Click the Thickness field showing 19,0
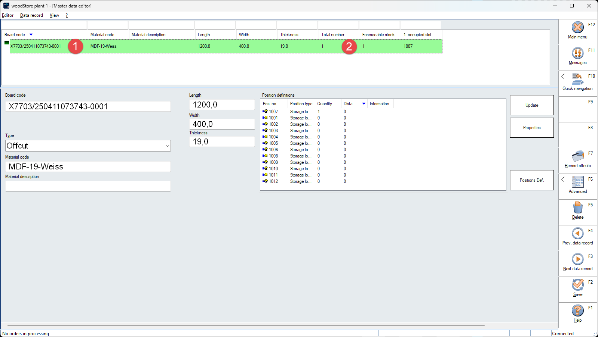 (222, 141)
